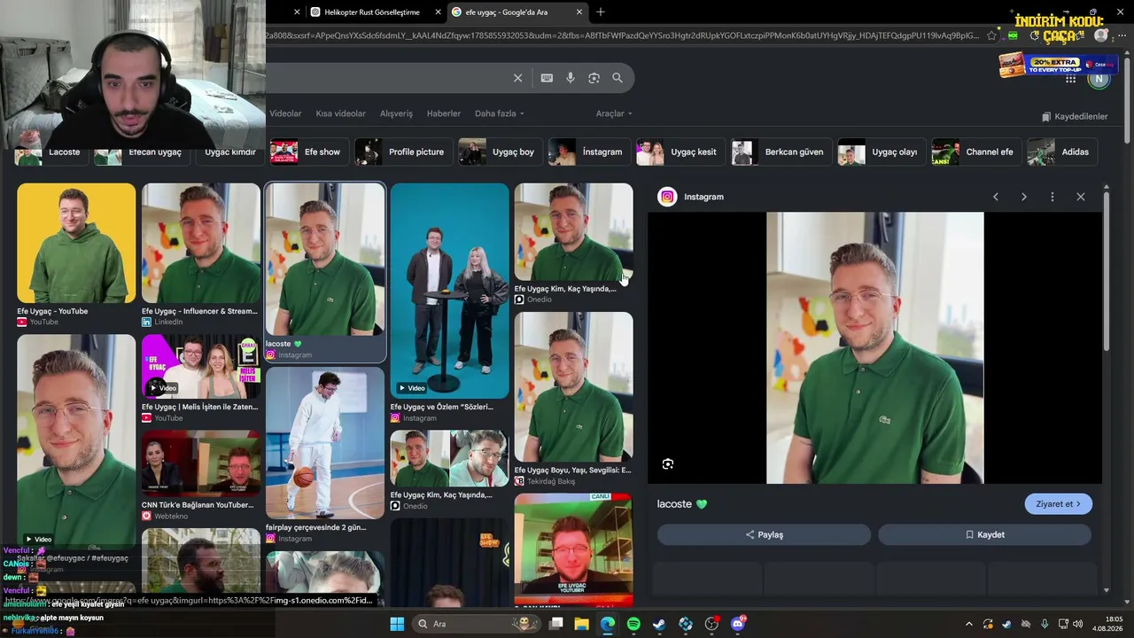Open the Efe Uygaç - YouTube image result
The height and width of the screenshot is (638, 1134).
coord(76,244)
